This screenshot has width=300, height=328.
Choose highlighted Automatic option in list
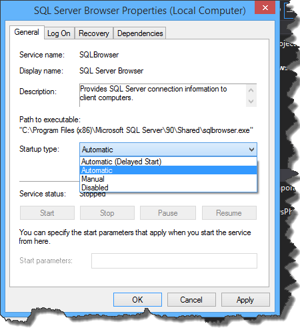pyautogui.click(x=168, y=170)
